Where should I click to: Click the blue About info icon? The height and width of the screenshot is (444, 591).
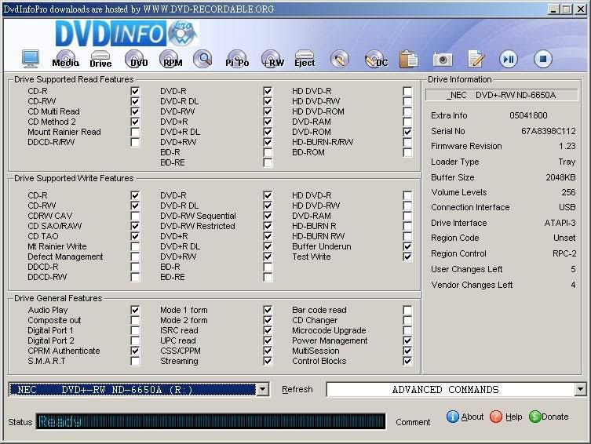point(452,417)
